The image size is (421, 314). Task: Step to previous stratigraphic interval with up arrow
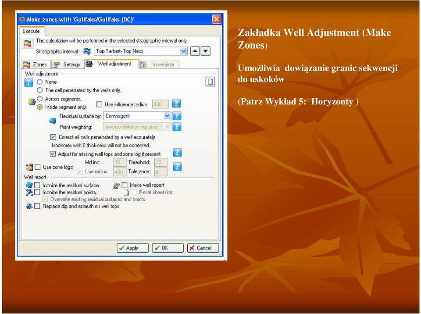point(195,51)
